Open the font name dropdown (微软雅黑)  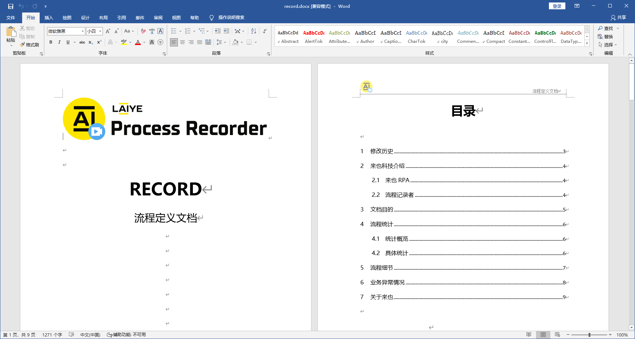click(x=82, y=31)
